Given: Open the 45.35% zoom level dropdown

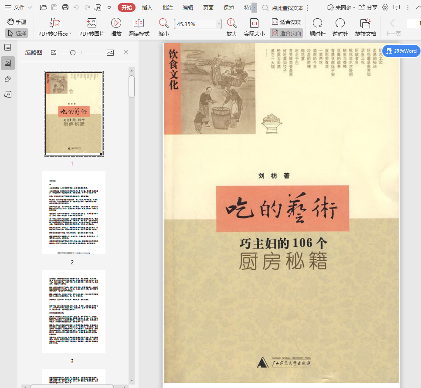Looking at the screenshot, I should (x=219, y=24).
